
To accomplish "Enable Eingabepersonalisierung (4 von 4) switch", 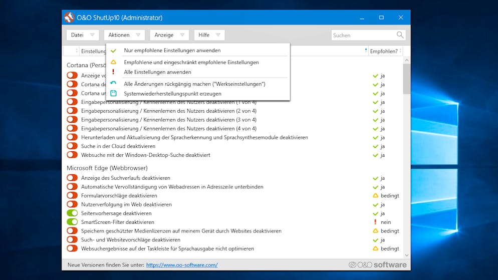I will 72,129.
